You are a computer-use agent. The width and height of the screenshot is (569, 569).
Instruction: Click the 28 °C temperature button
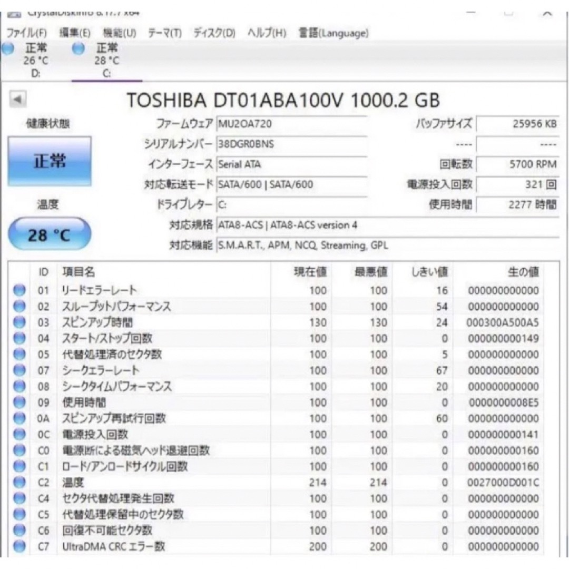coord(50,234)
